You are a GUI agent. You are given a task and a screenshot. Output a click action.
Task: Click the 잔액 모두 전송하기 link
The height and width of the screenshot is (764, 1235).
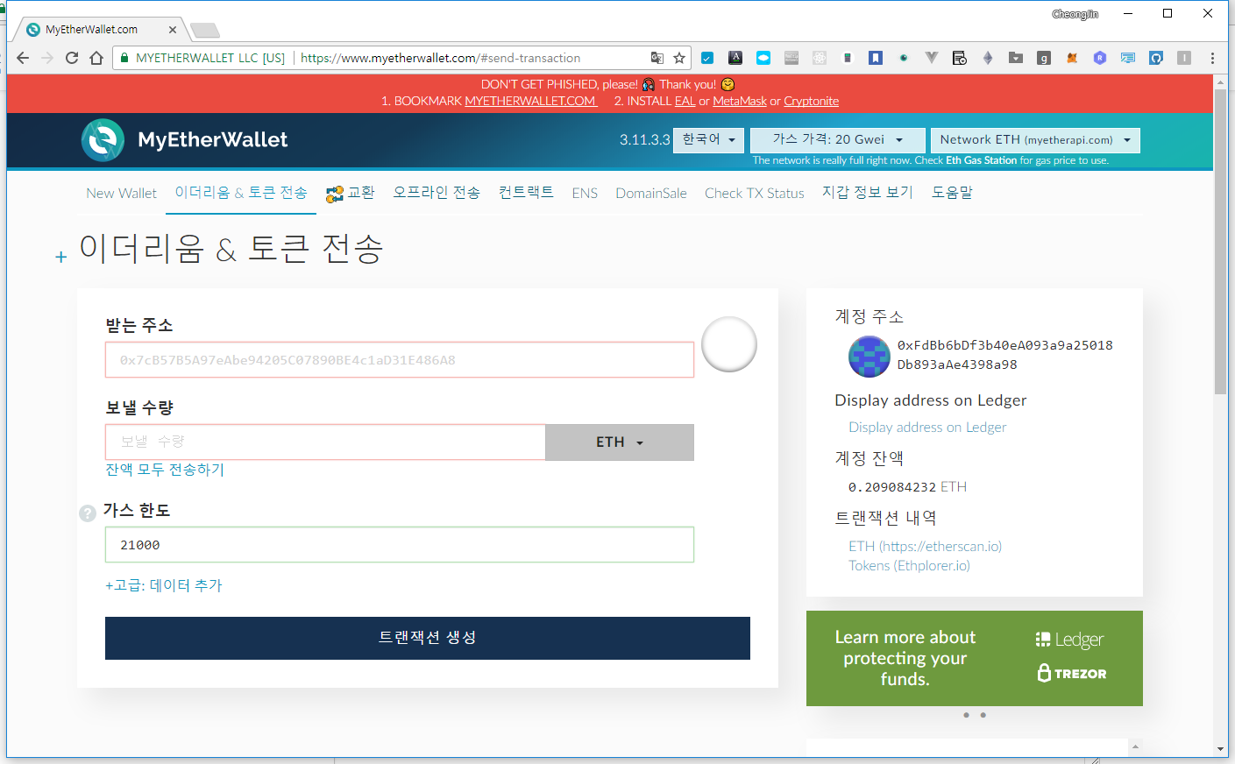pos(165,470)
